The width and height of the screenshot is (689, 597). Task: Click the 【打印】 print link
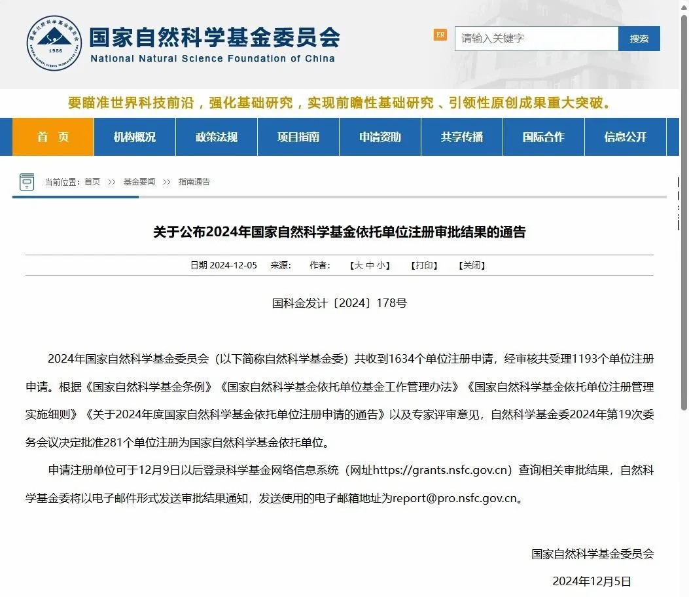(x=424, y=265)
